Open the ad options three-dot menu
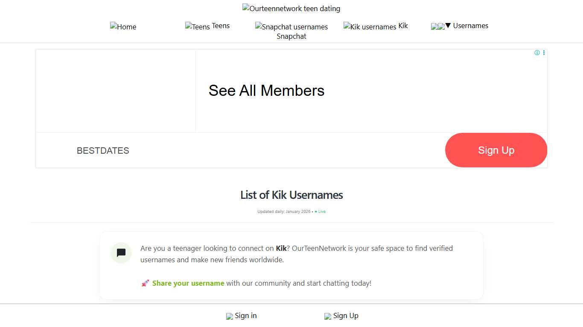Screen dimensions: 583x327 tap(544, 52)
